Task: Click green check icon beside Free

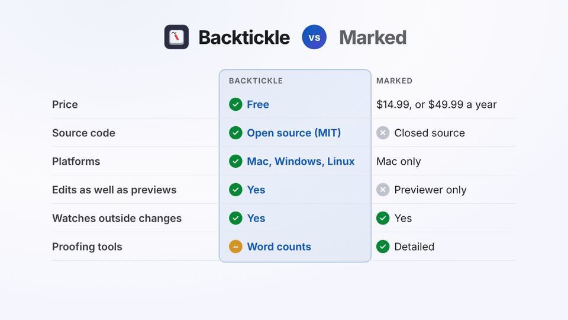Action: tap(235, 104)
